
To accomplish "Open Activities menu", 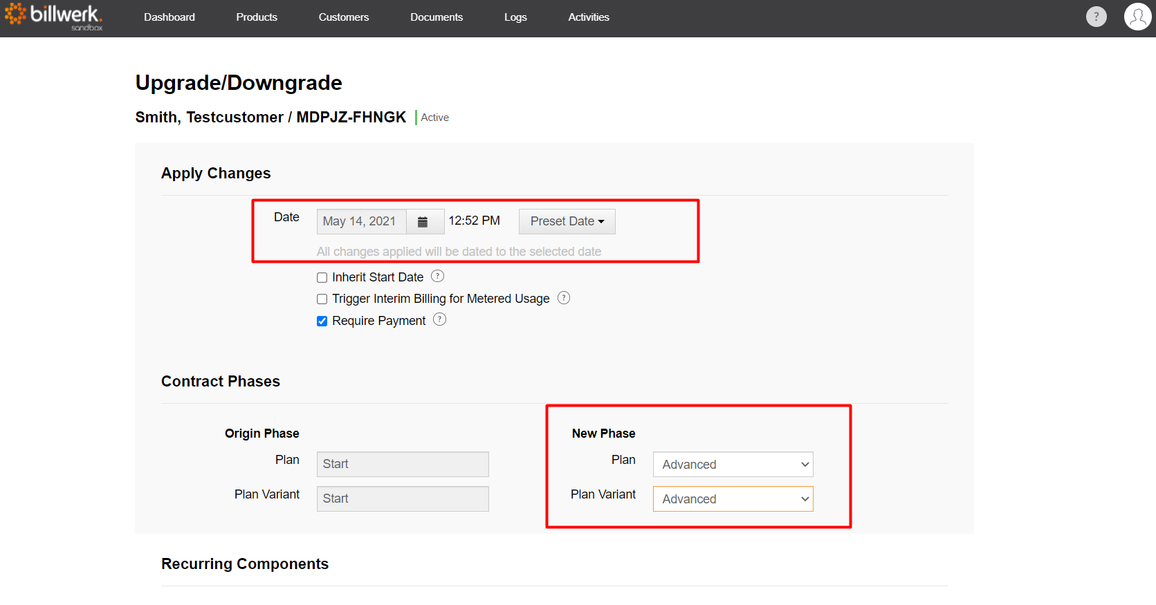I will (x=589, y=17).
